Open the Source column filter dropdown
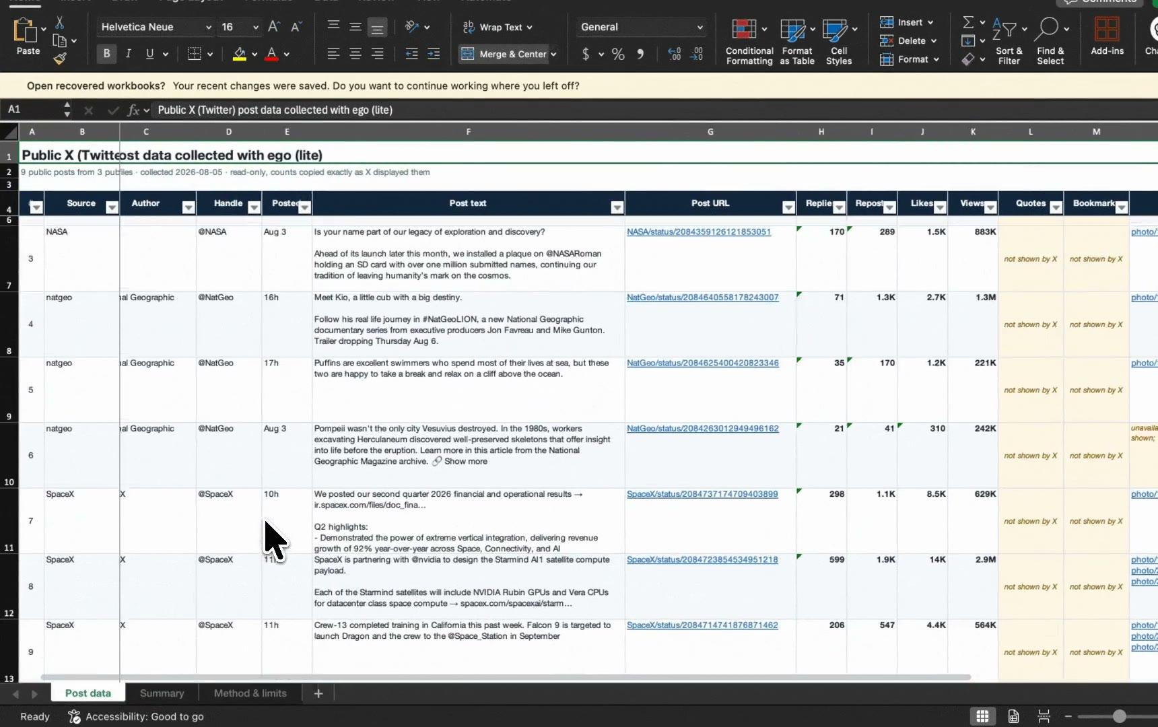 [x=112, y=208]
